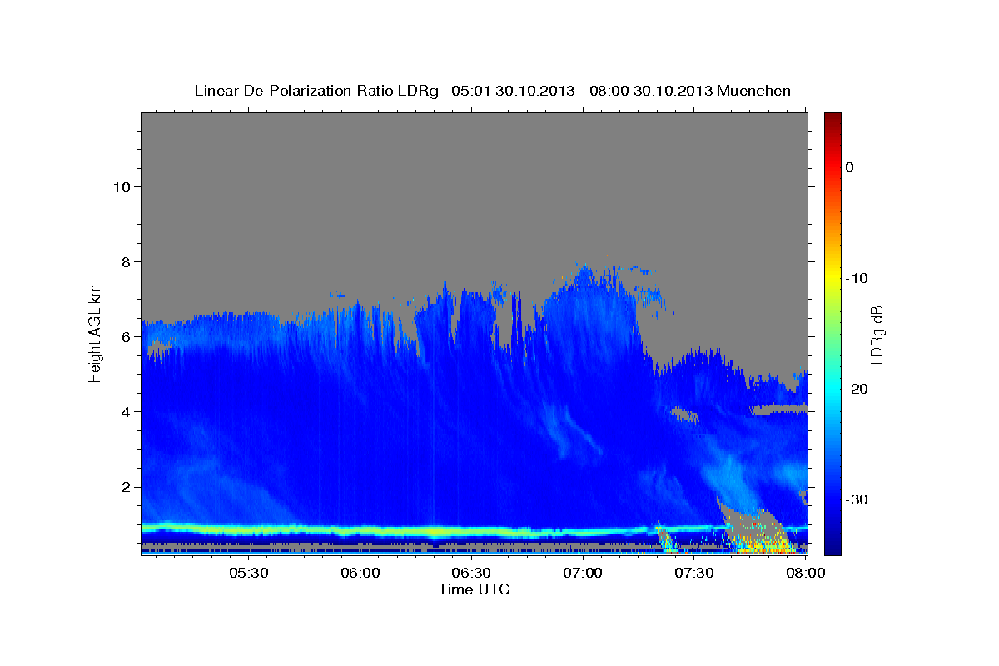Click the dark red top of the colorbar
999x666 pixels.
[832, 118]
